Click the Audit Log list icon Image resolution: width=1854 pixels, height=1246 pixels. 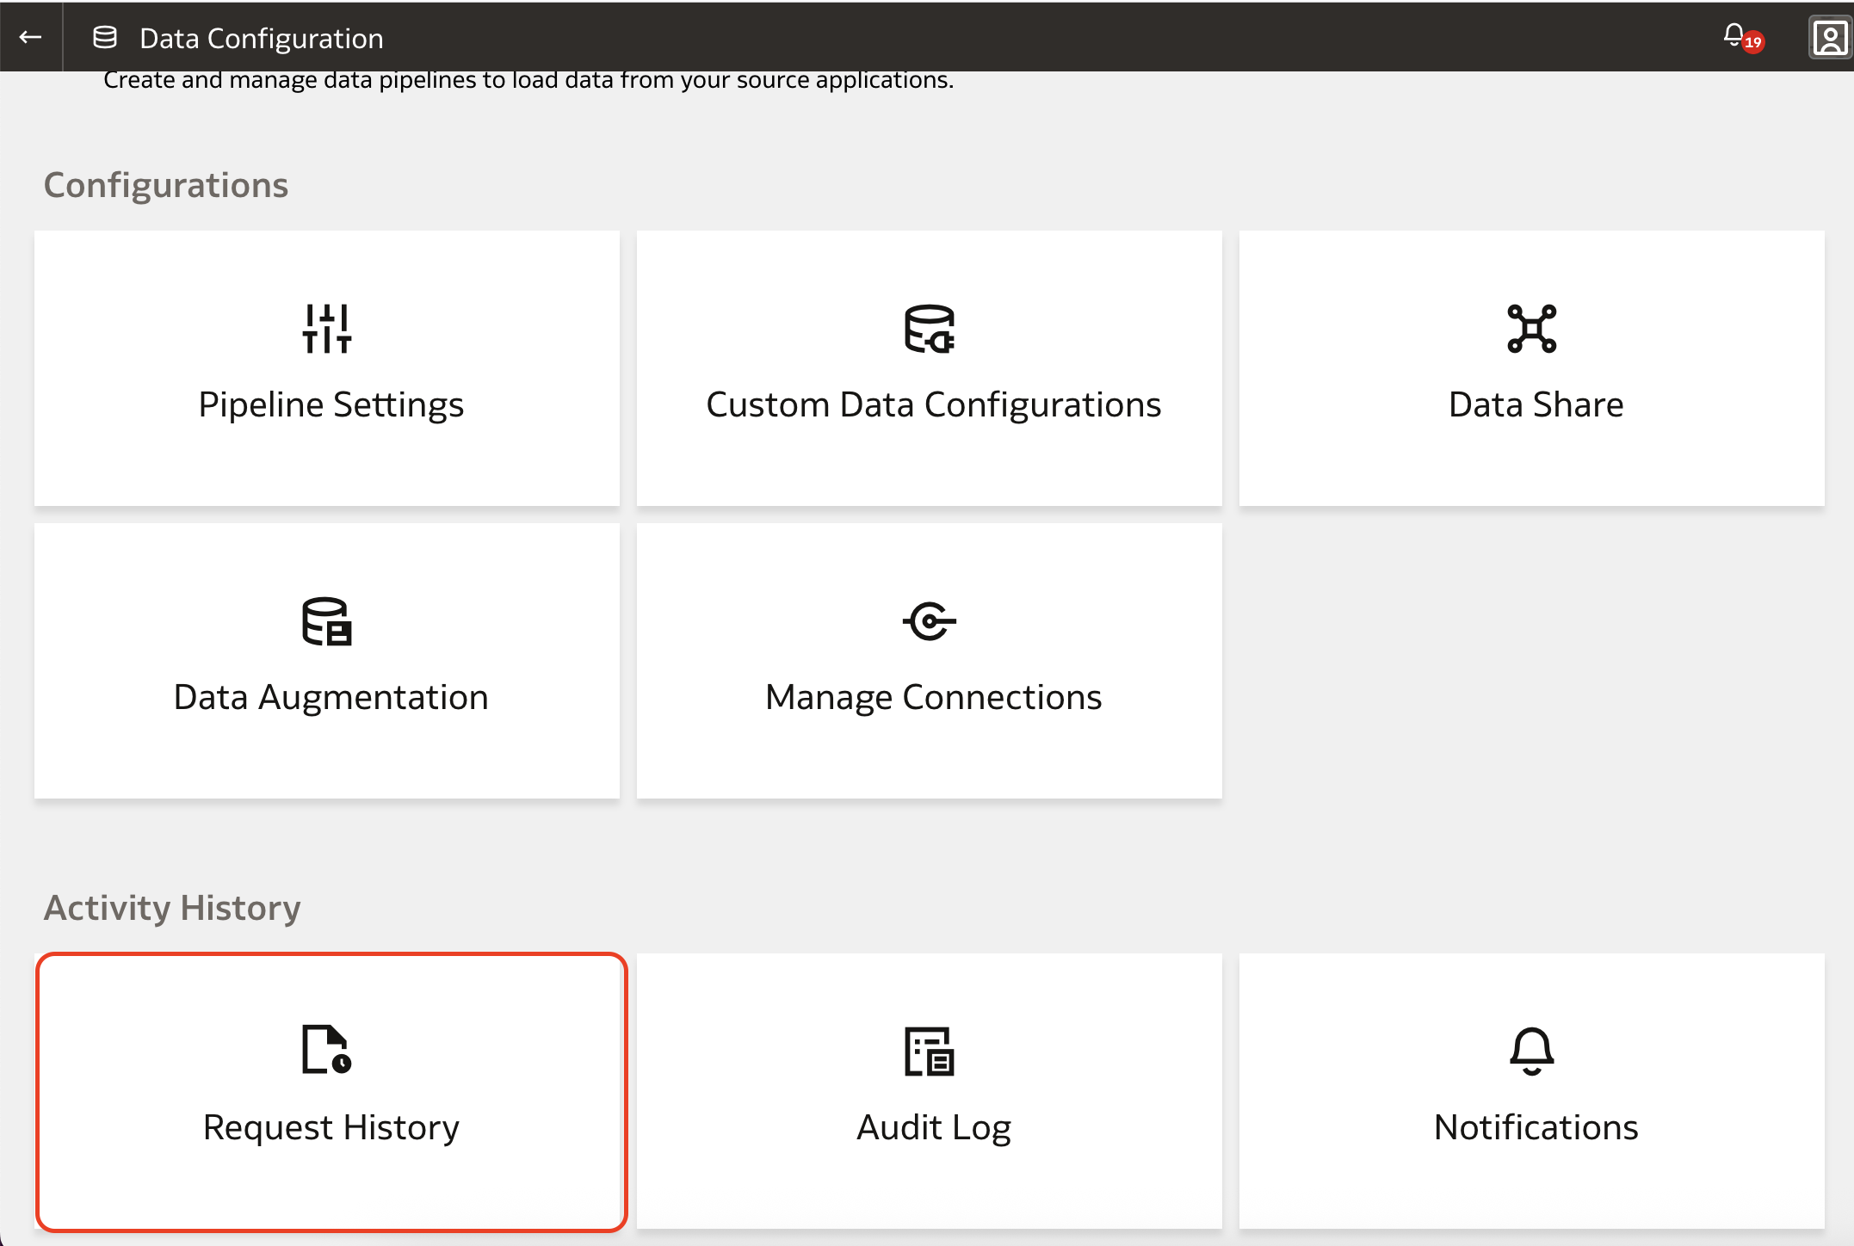click(x=930, y=1052)
